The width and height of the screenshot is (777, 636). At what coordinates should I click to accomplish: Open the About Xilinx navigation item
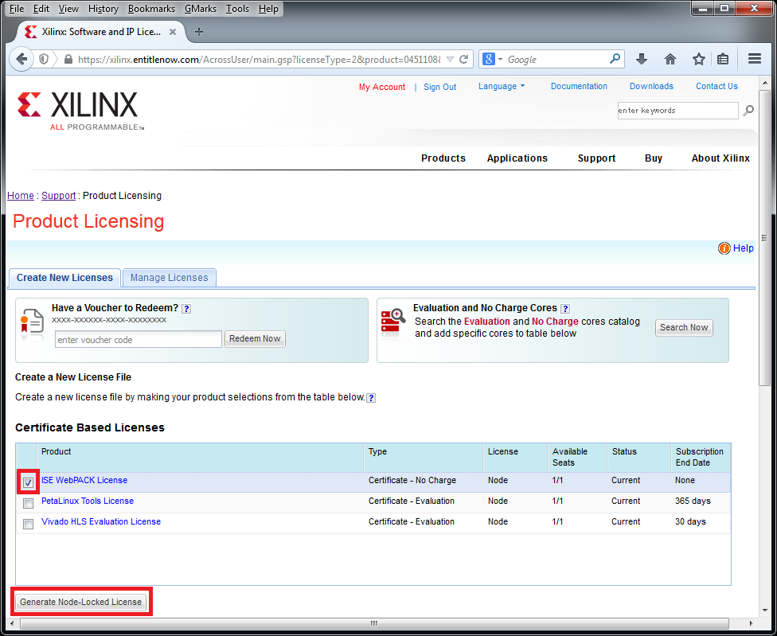720,158
